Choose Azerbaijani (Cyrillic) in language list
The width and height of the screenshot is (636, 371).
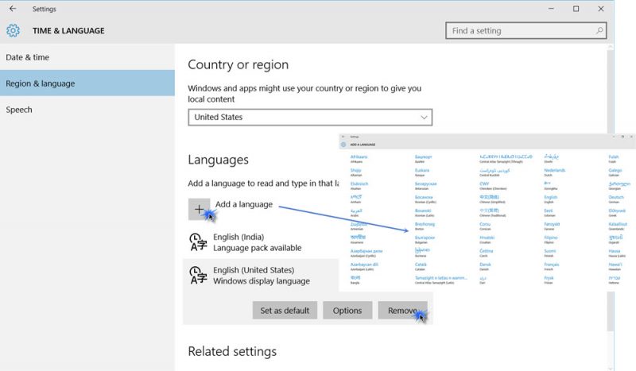click(x=366, y=253)
